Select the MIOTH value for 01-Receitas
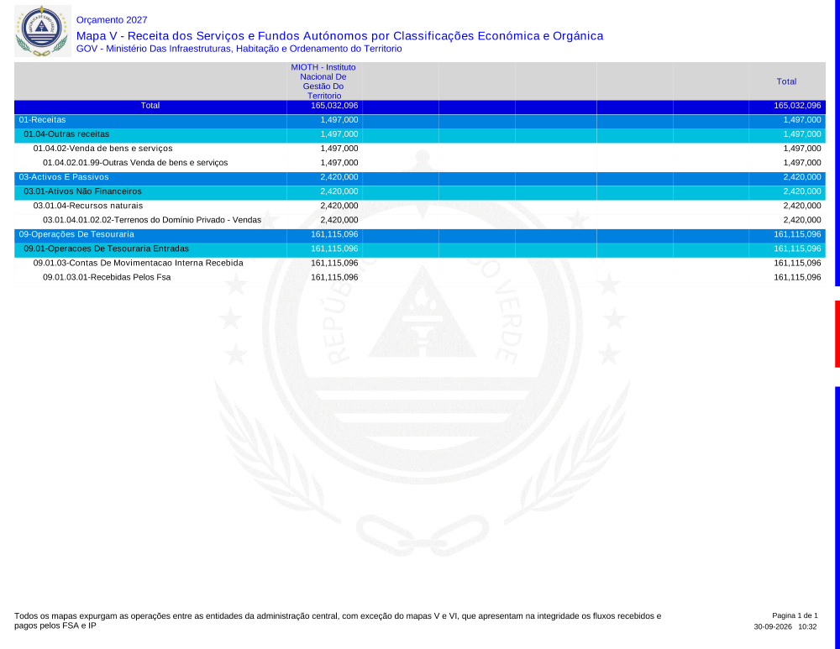Screen dimensions: 840x649 click(x=339, y=120)
